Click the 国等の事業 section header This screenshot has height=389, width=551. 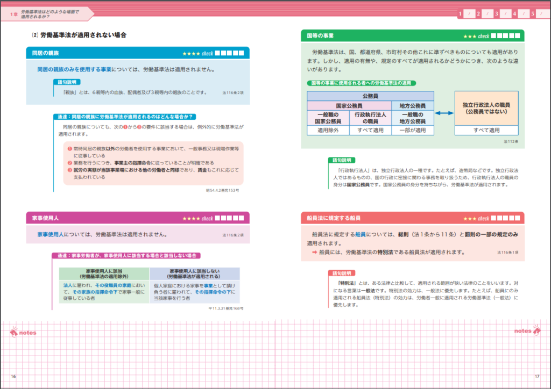tap(413, 36)
